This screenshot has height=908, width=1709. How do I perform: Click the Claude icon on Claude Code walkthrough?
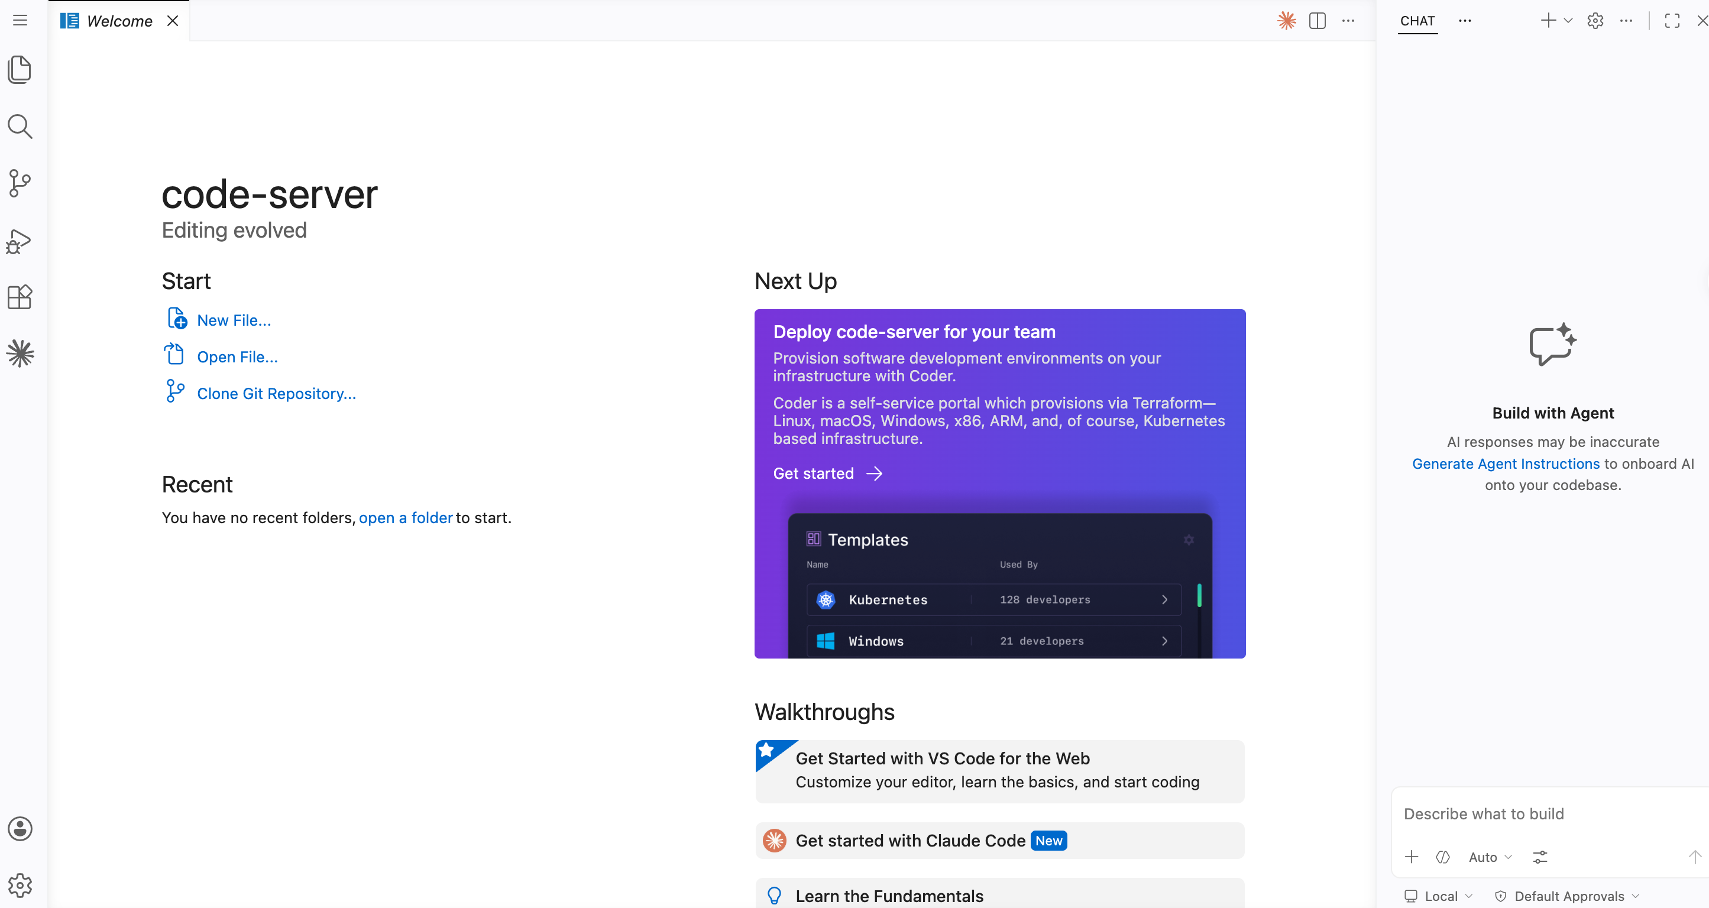(x=774, y=841)
